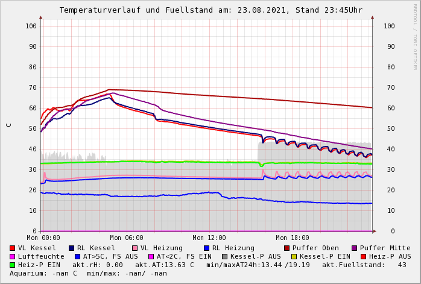Click the min/maxAT24h:13.44 /19.19 value
The height and width of the screenshot is (284, 421).
pyautogui.click(x=258, y=265)
